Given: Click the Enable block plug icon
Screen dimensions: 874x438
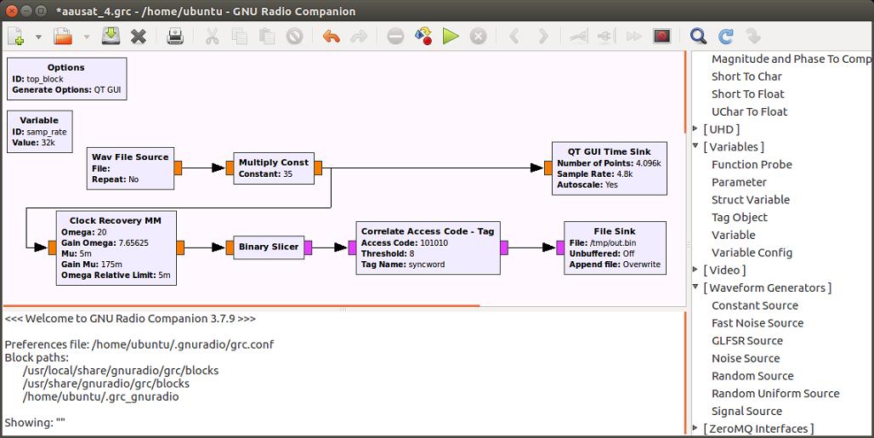Looking at the screenshot, I should tap(579, 37).
